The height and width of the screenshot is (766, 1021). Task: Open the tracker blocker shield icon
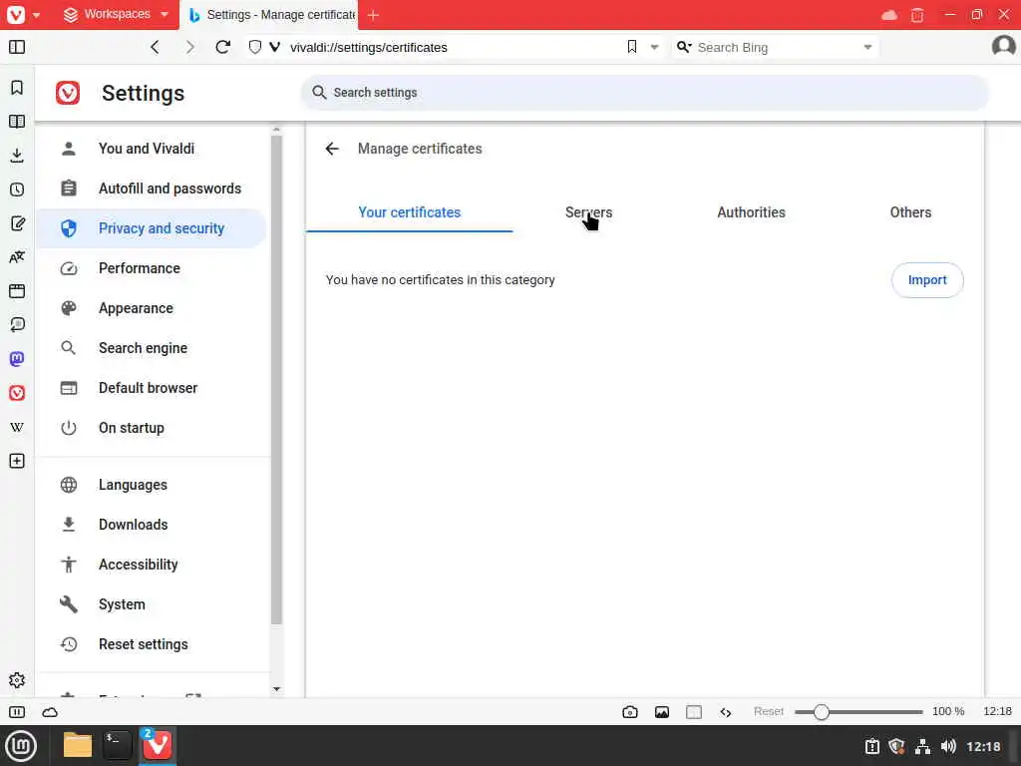point(255,47)
